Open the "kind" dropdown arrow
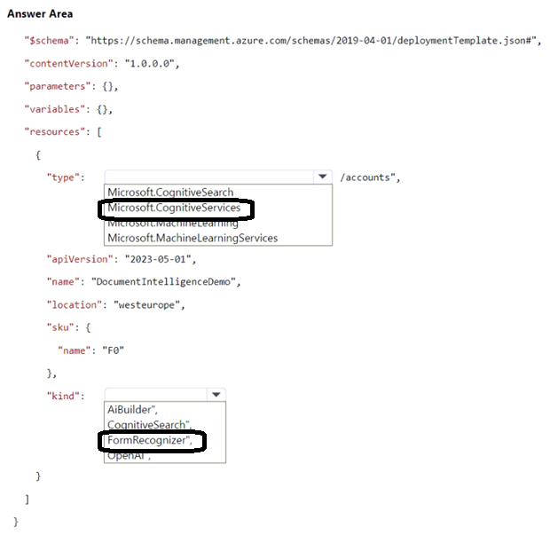 tap(216, 395)
